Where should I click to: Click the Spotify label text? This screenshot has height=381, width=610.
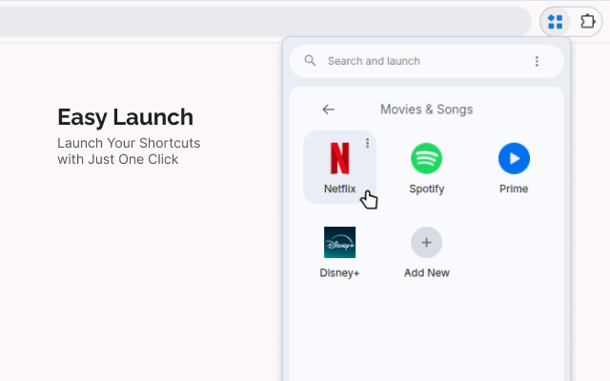426,190
